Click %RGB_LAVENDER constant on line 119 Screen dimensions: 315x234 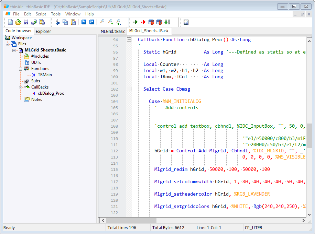click(252, 194)
